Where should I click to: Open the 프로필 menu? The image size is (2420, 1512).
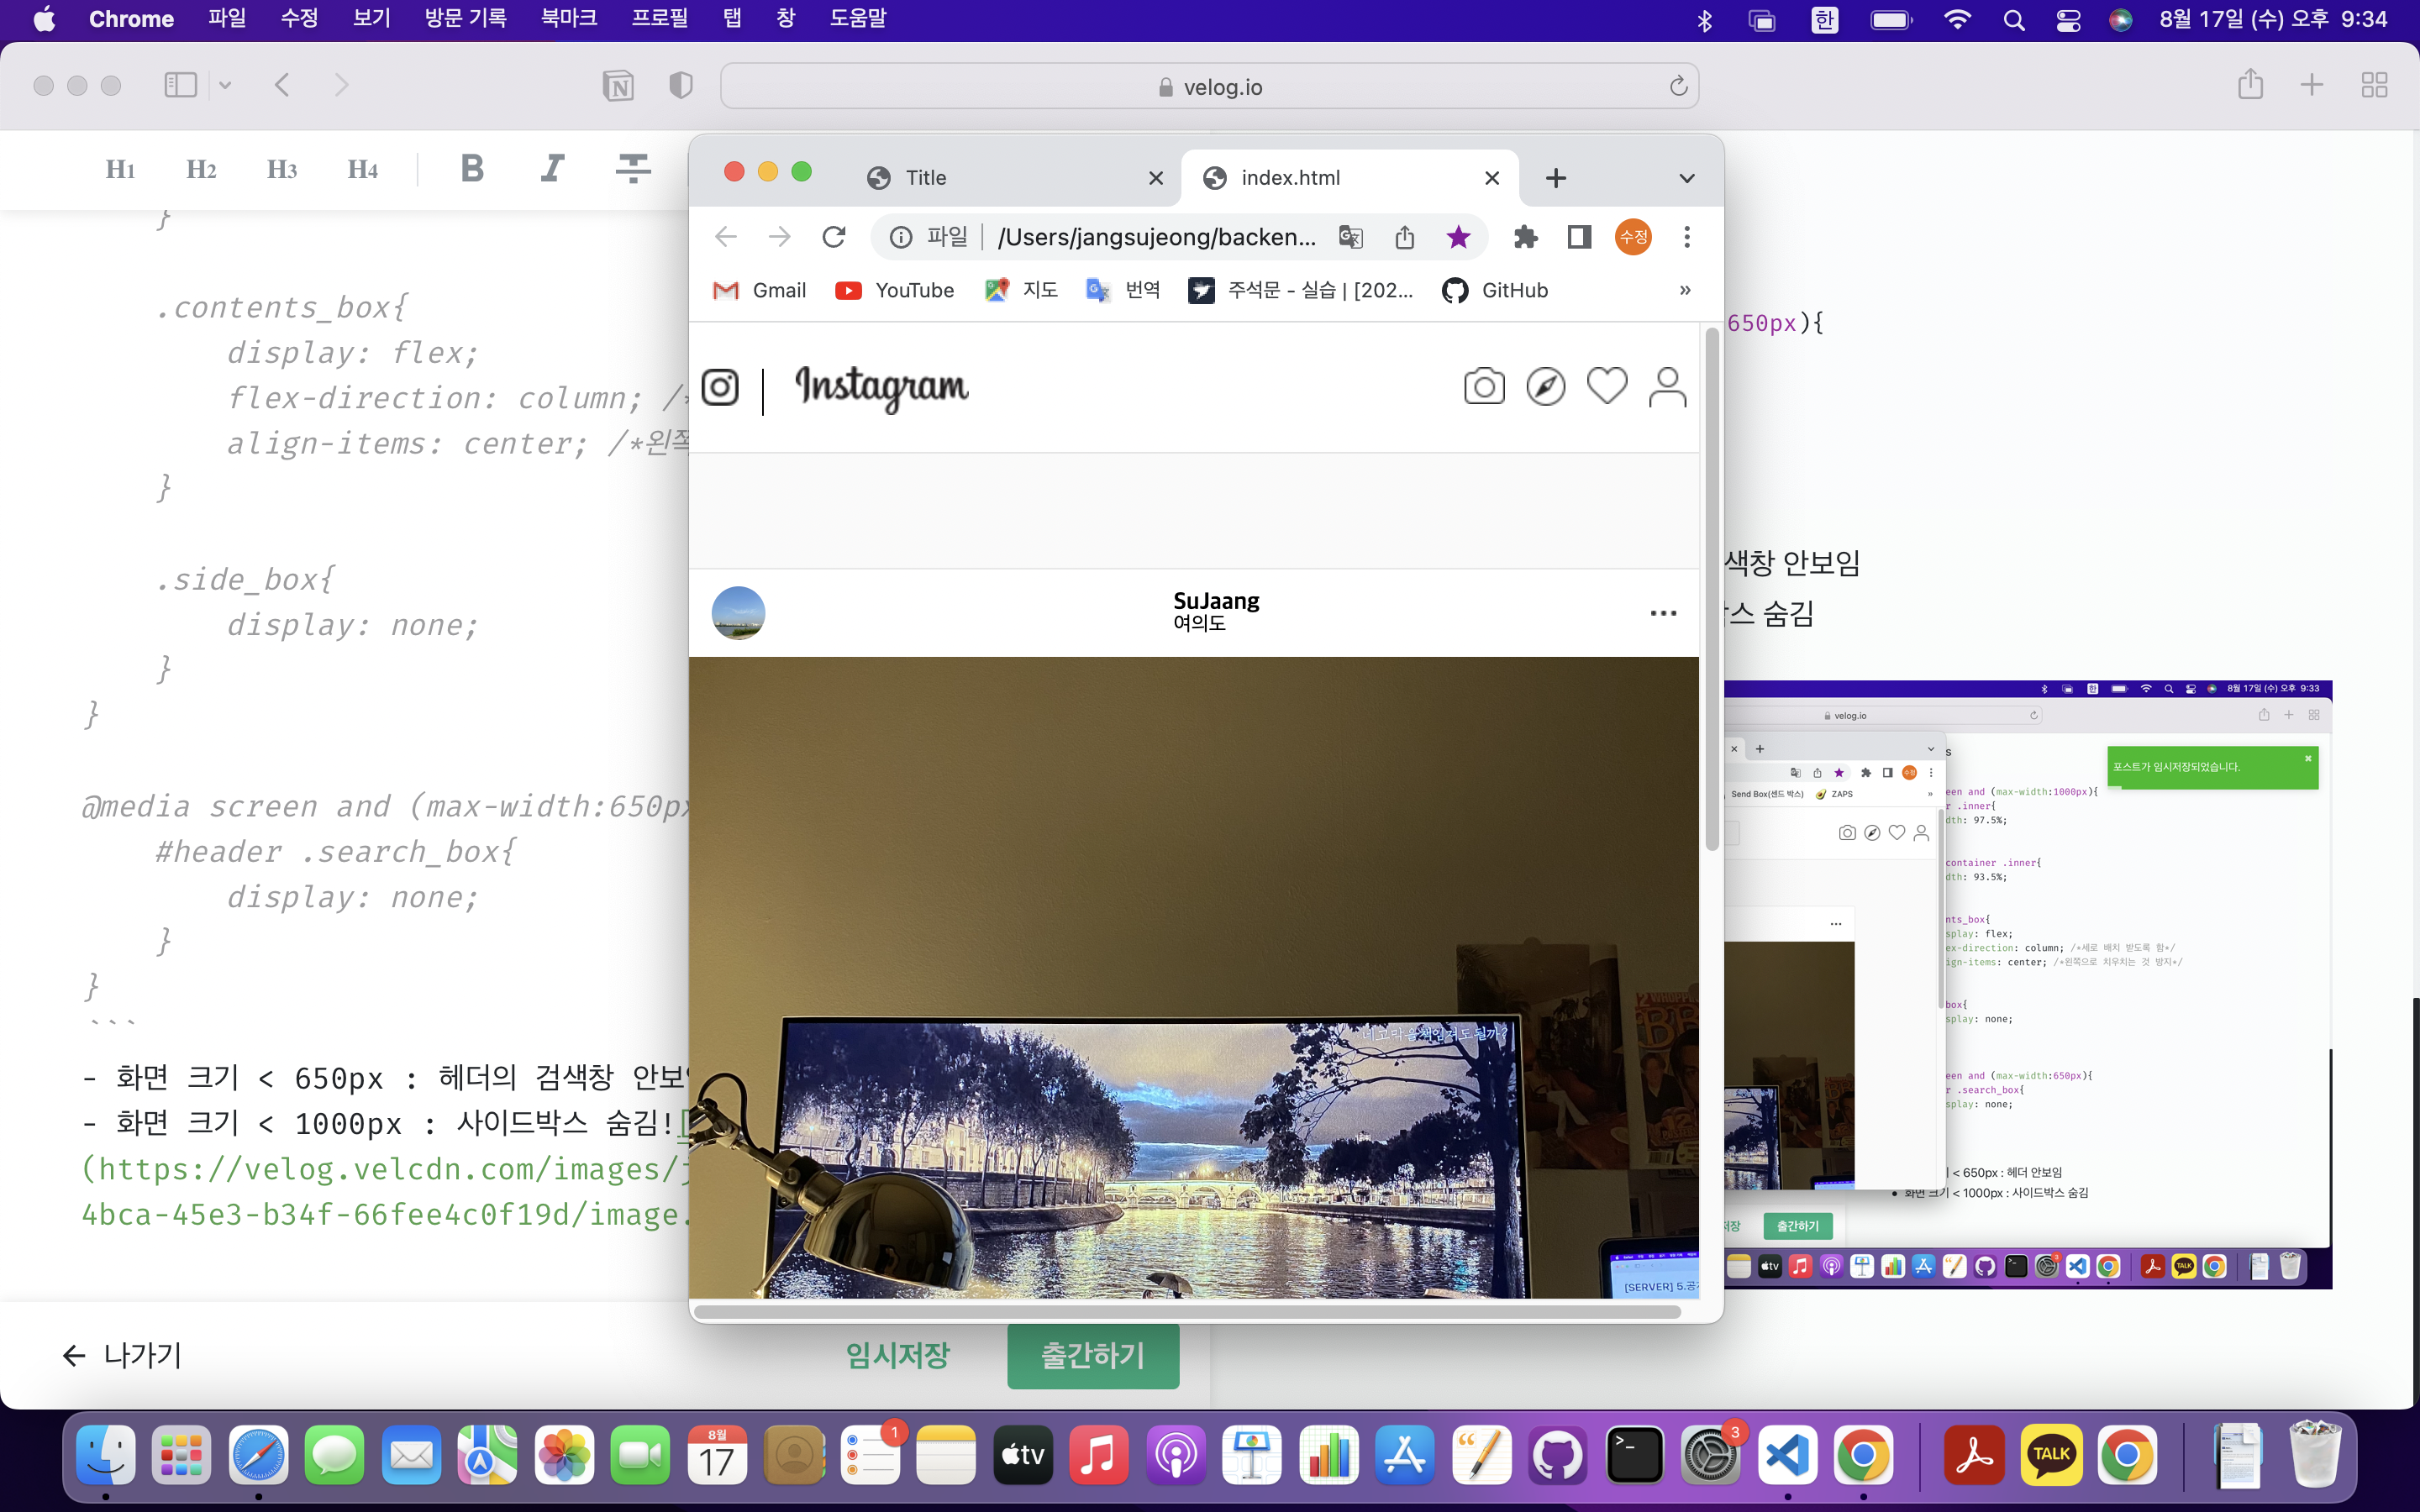[660, 19]
